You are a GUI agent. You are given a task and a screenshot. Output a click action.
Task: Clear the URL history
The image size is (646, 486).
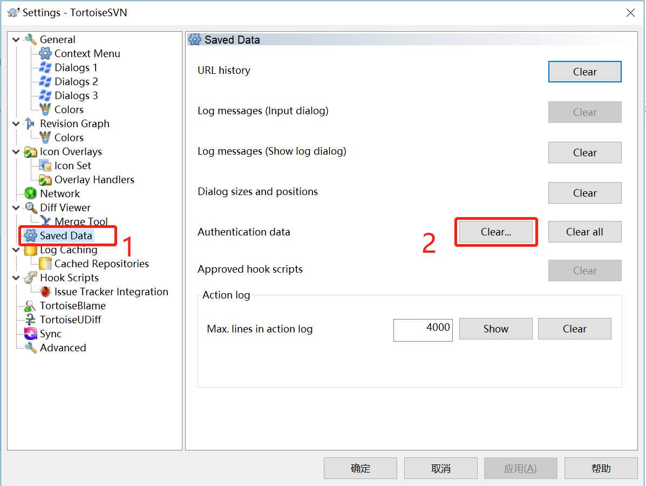point(584,72)
